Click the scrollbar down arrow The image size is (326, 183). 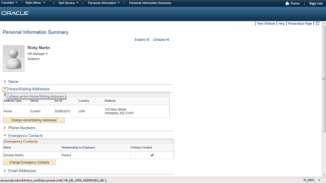click(324, 175)
